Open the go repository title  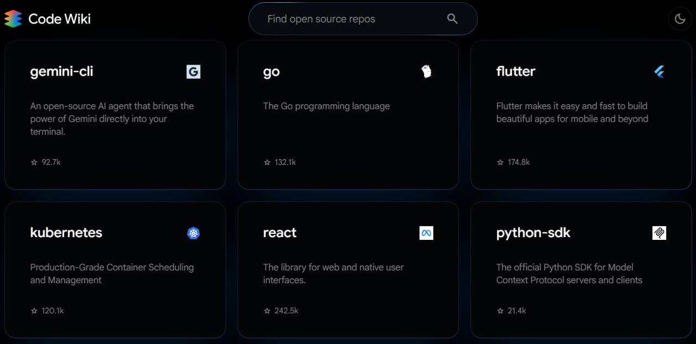271,72
